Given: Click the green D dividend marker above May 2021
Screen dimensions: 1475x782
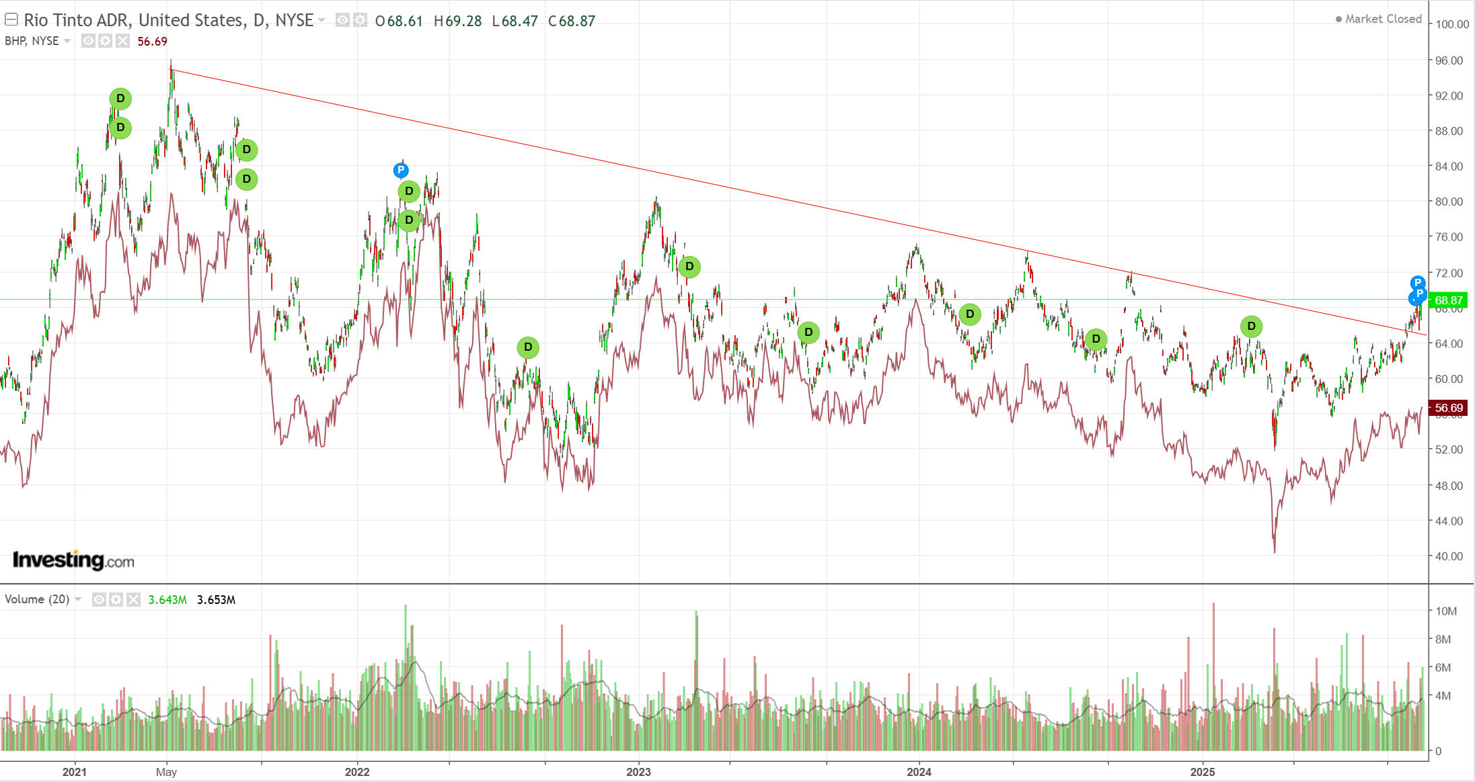Looking at the screenshot, I should [120, 99].
